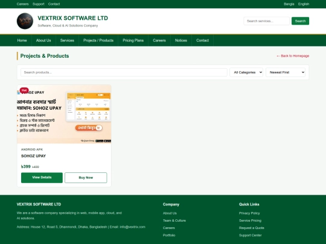Click the footer address and email line
The image size is (326, 244).
(81, 227)
